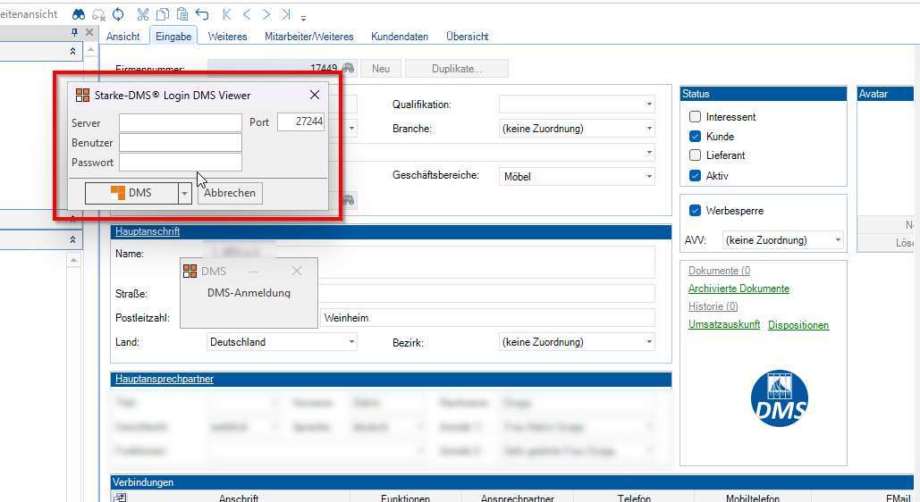Select the Eingabe tab
Image resolution: width=920 pixels, height=502 pixels.
coord(173,37)
